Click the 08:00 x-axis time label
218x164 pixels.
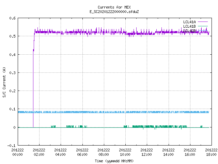104,154
